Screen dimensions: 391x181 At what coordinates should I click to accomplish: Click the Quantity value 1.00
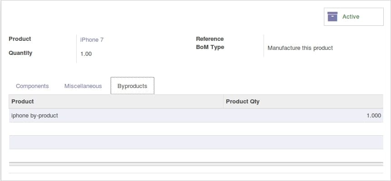pos(86,54)
